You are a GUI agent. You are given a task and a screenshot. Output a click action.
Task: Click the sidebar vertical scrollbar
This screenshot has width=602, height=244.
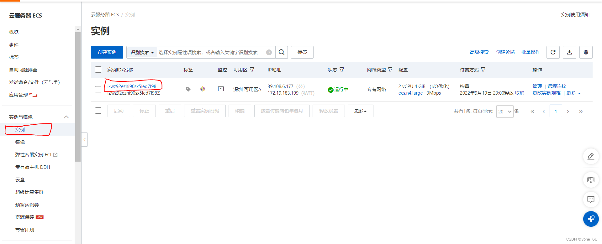click(x=78, y=97)
